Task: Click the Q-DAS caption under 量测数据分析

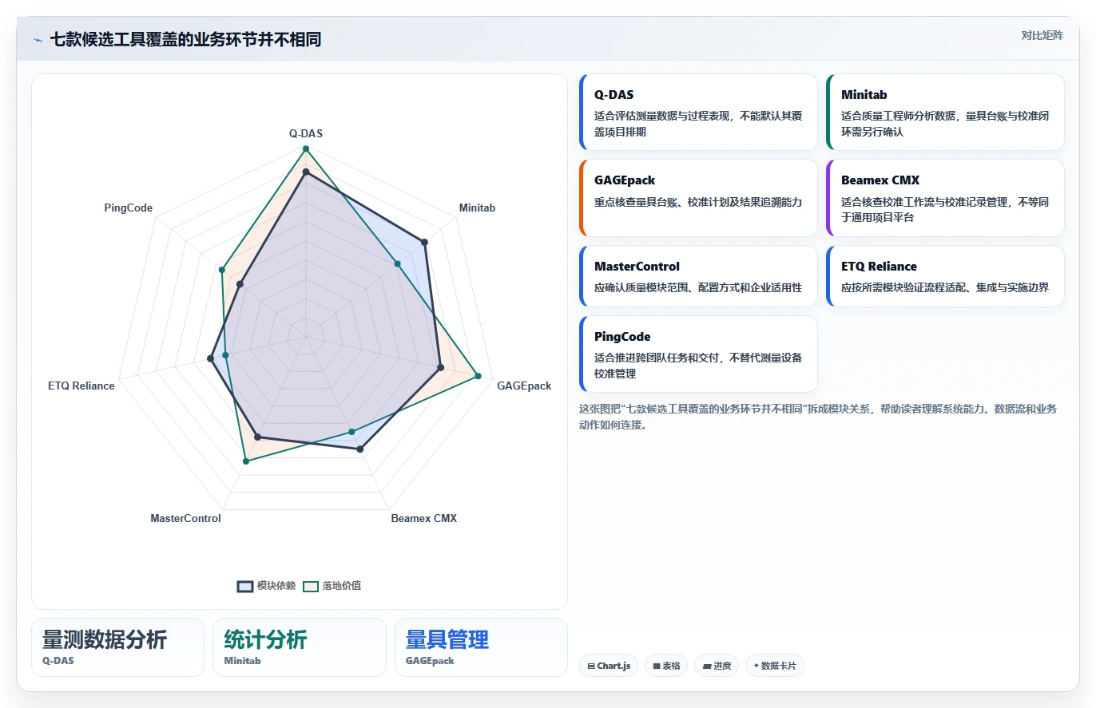Action: [58, 661]
